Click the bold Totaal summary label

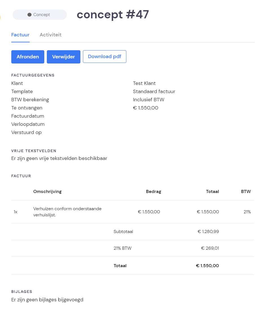120,266
